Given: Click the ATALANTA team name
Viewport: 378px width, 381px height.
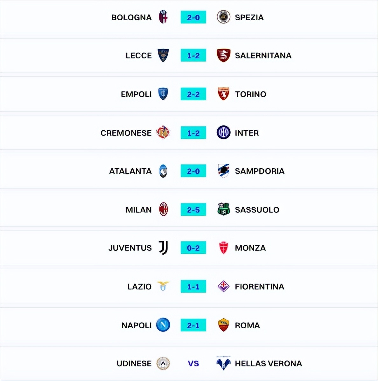Looking at the screenshot, I should click(x=130, y=171).
